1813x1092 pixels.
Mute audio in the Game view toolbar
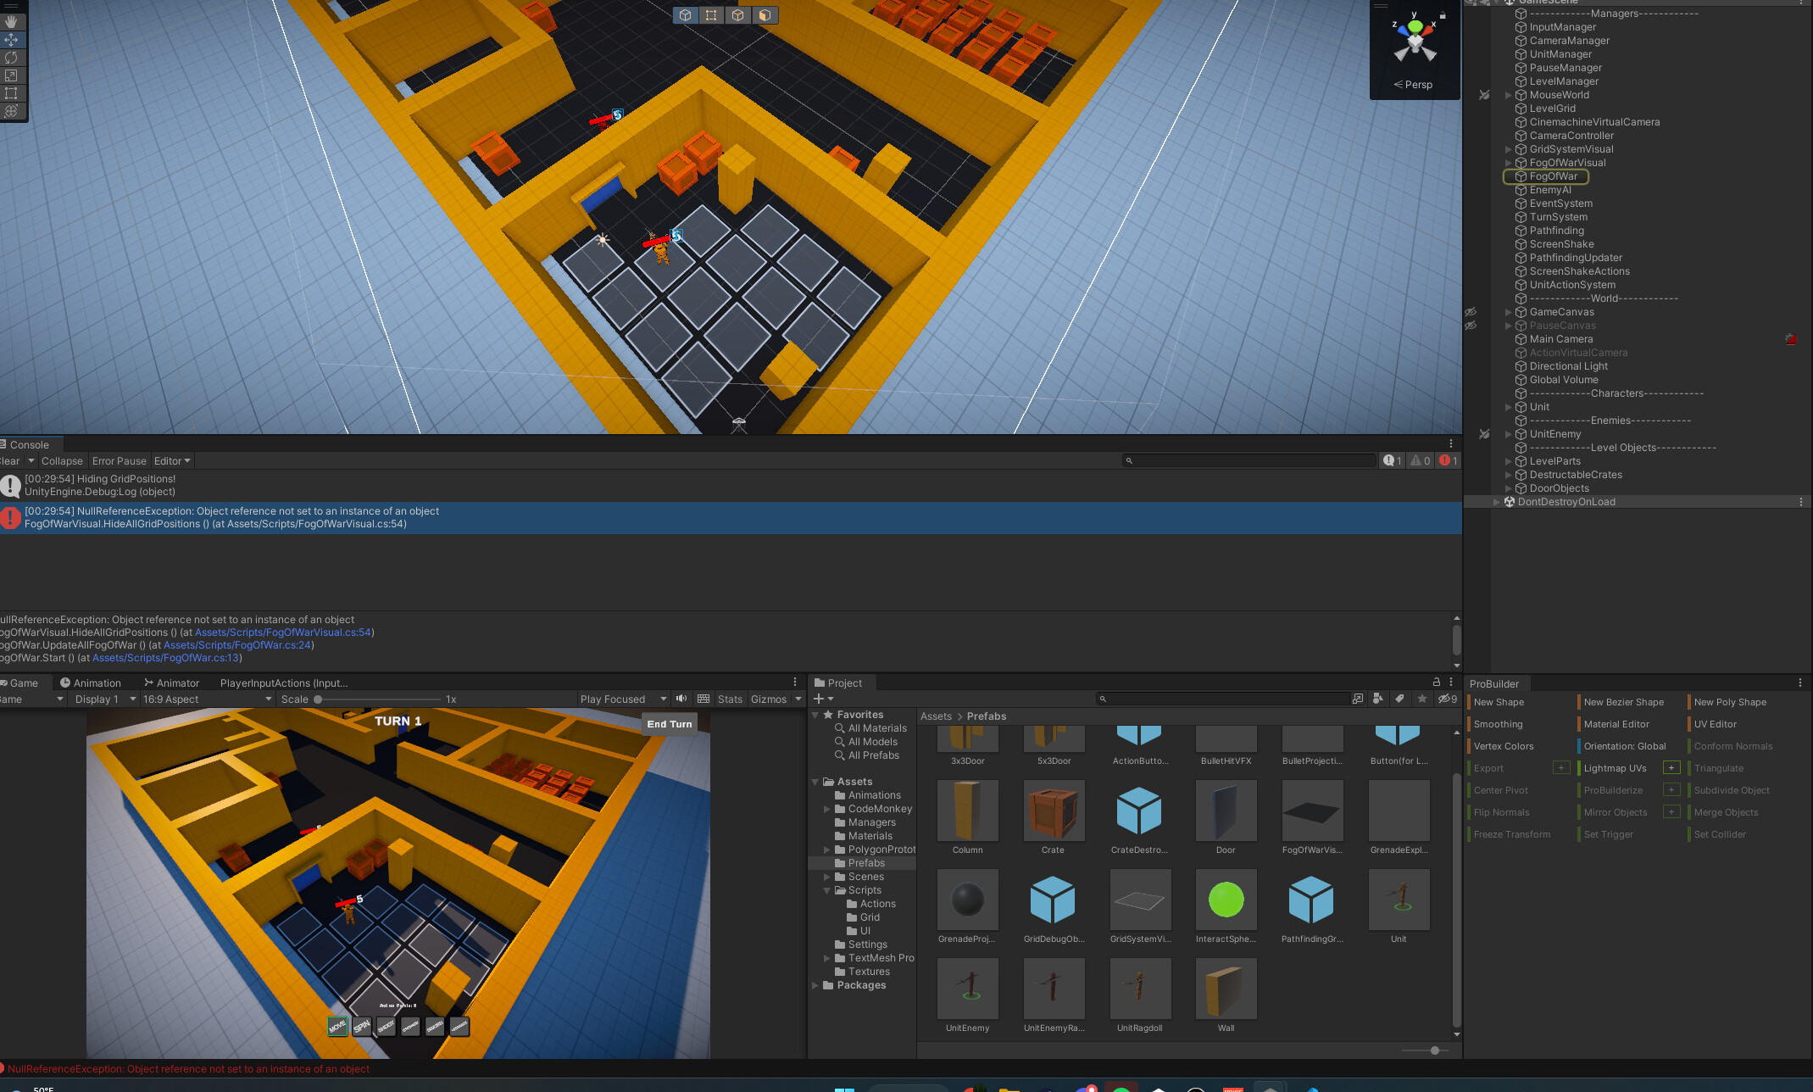(x=682, y=699)
